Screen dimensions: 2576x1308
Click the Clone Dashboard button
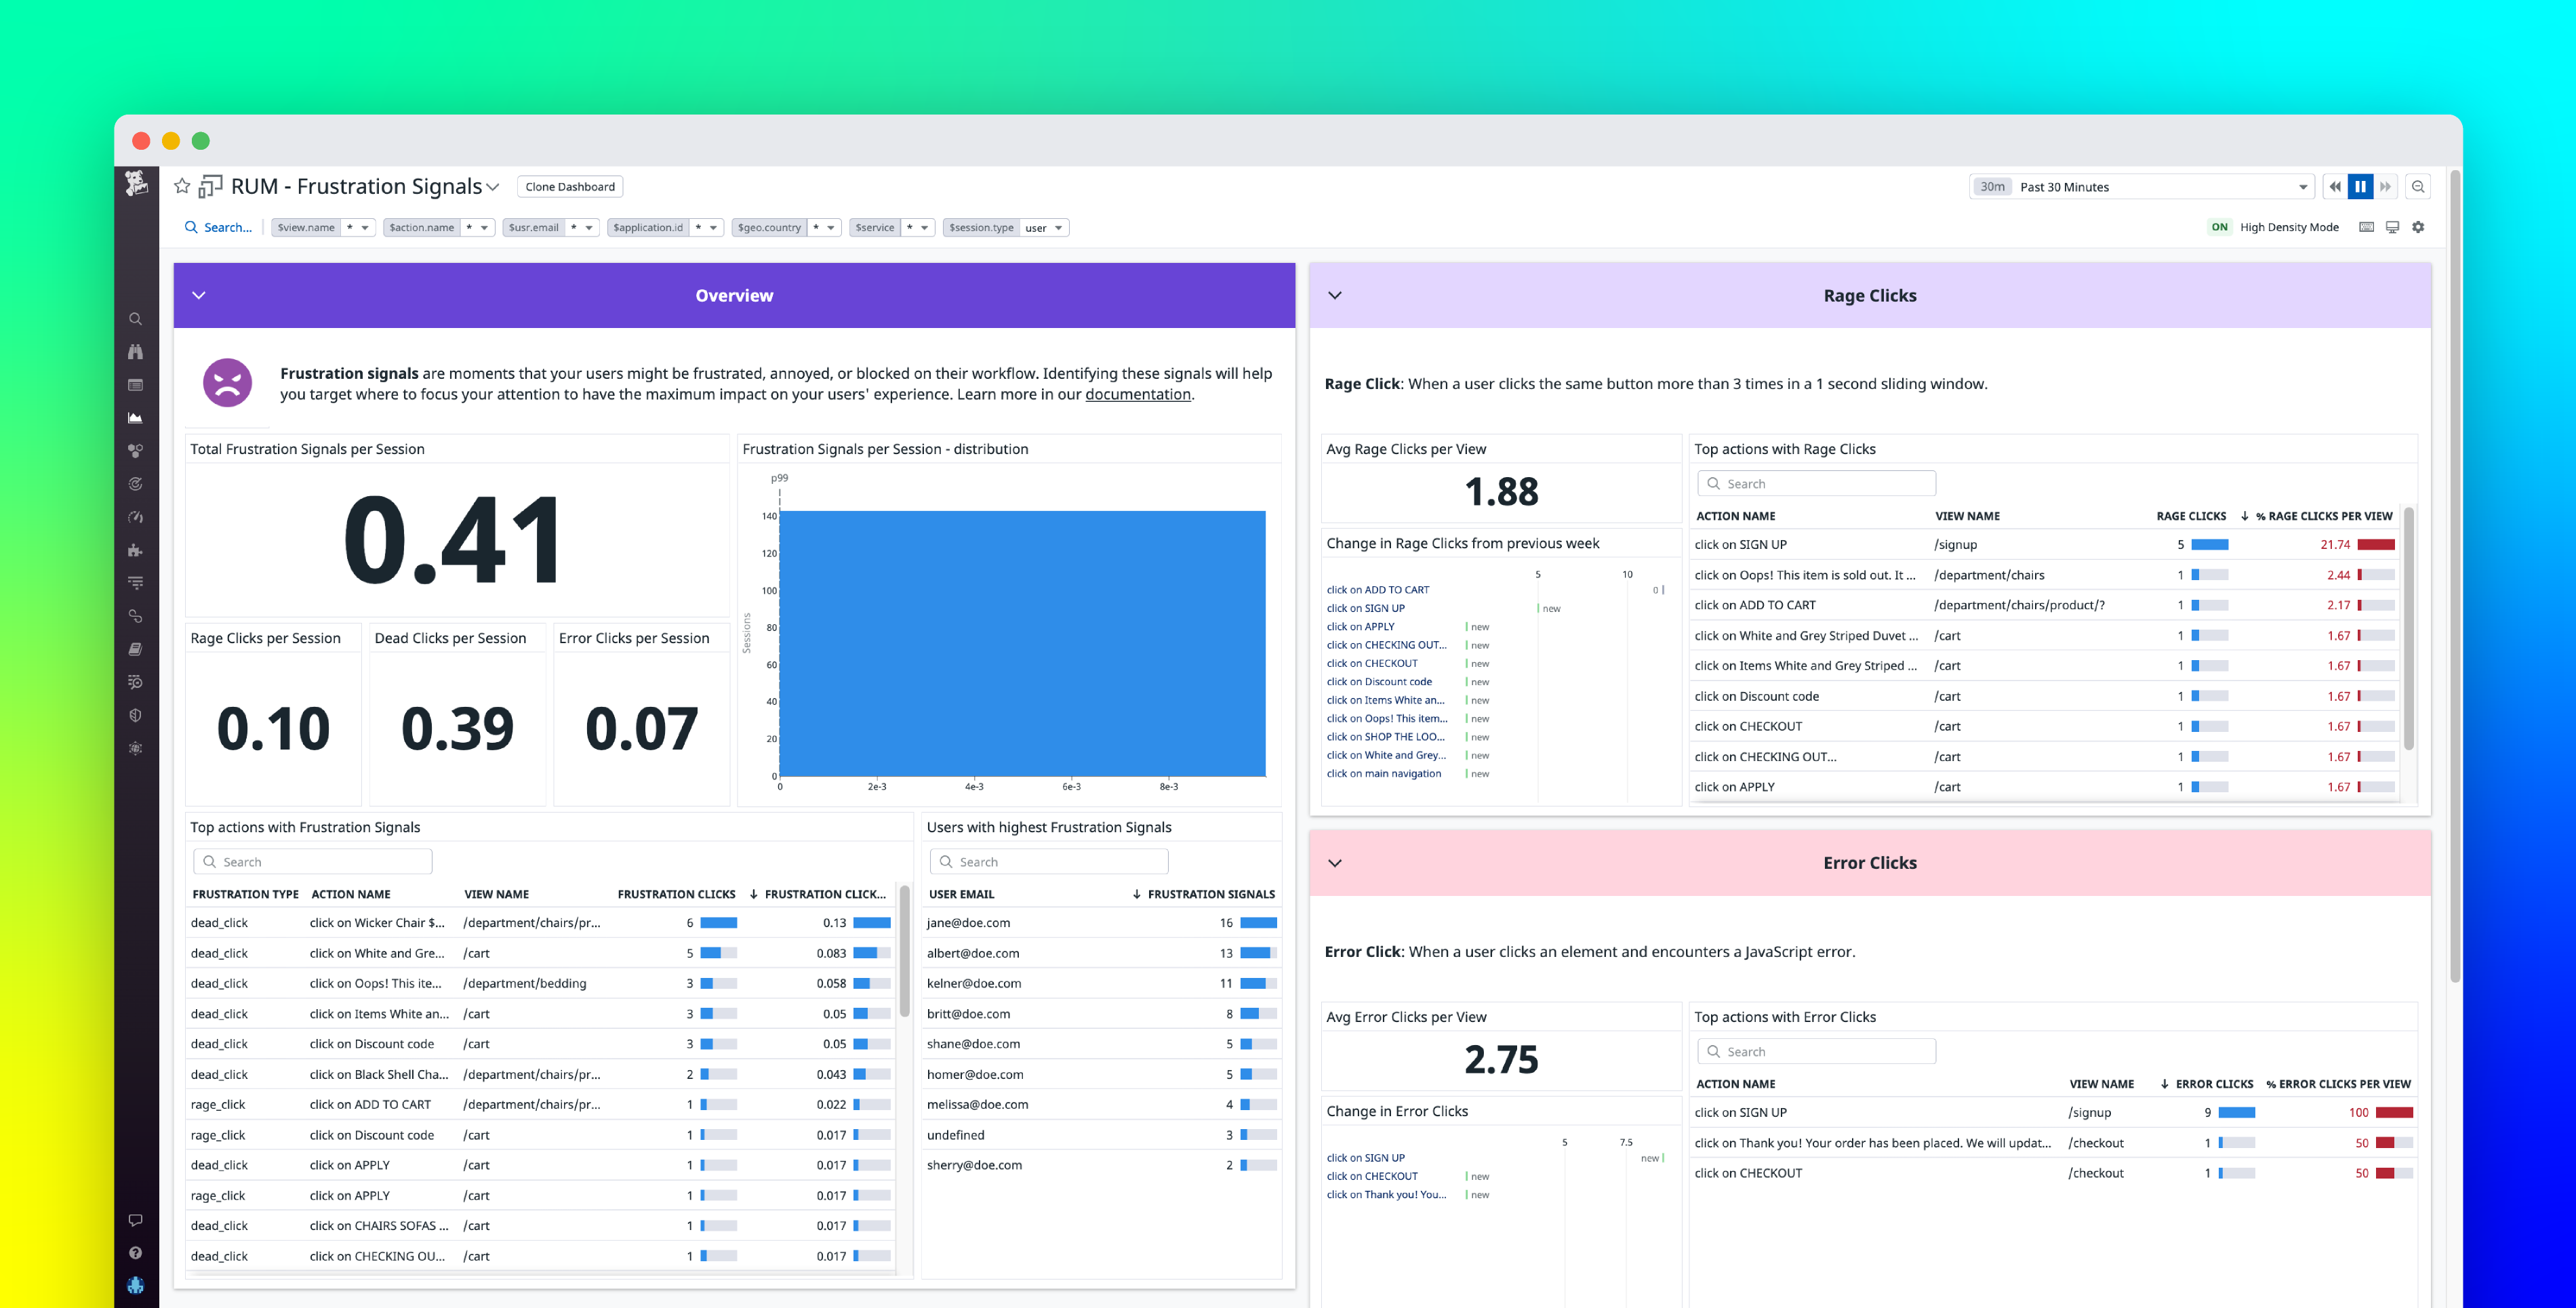tap(569, 186)
